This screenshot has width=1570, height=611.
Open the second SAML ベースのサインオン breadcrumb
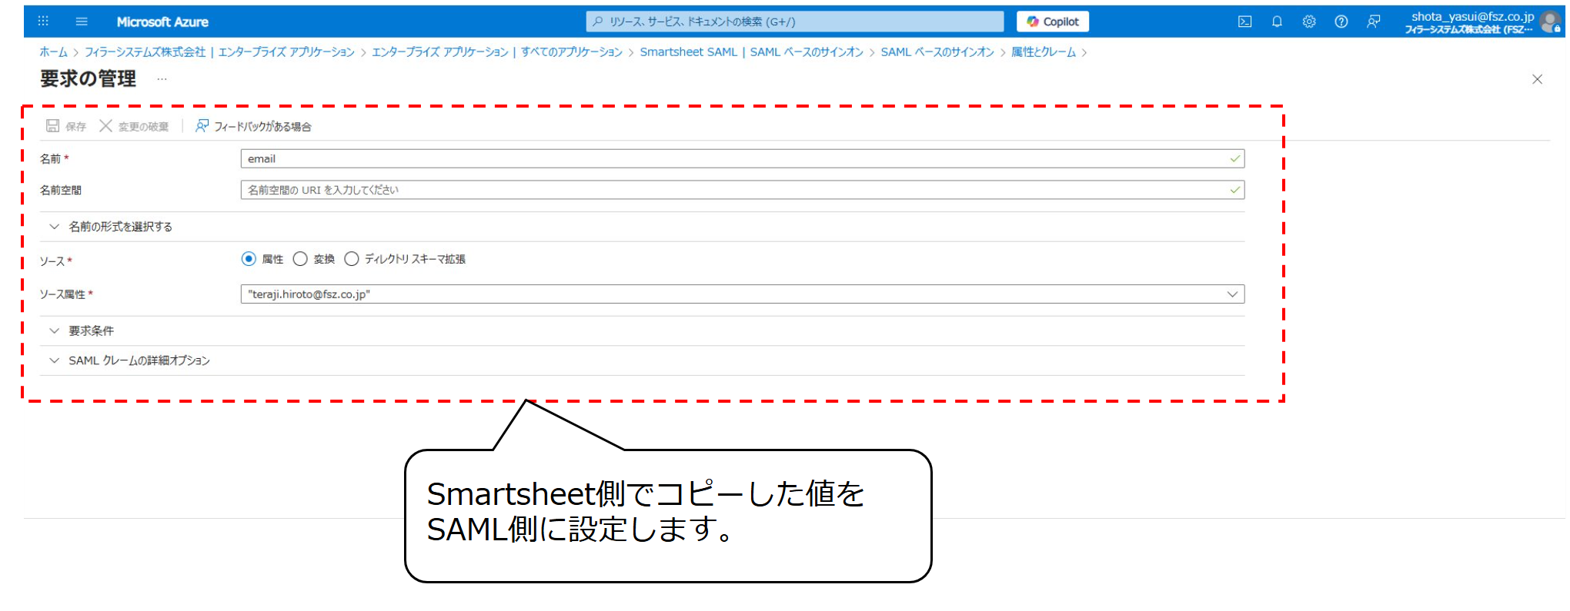pyautogui.click(x=937, y=52)
